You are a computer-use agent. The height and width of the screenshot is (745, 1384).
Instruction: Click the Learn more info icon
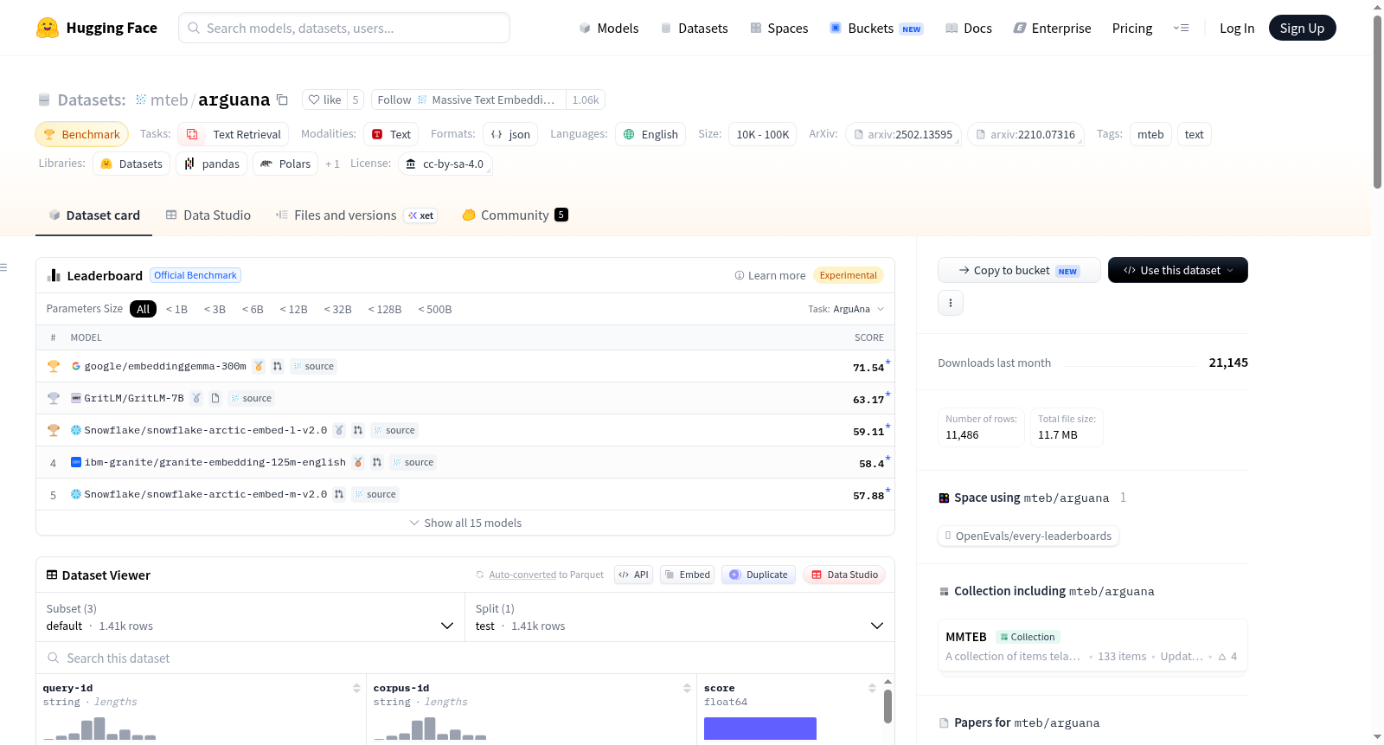(x=740, y=275)
